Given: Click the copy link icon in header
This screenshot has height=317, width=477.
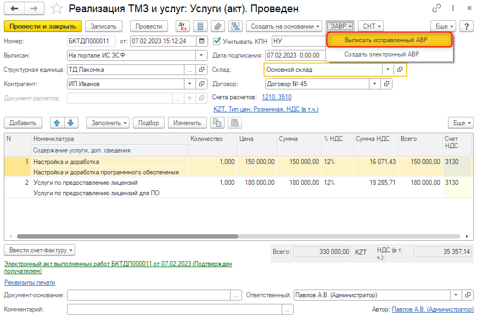Looking at the screenshot, I should 437,9.
